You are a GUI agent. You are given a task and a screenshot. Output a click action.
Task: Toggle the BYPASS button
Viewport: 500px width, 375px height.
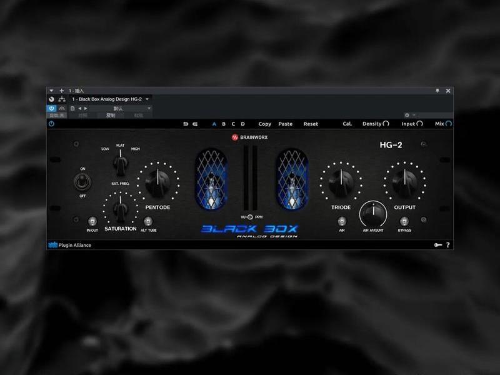404,221
